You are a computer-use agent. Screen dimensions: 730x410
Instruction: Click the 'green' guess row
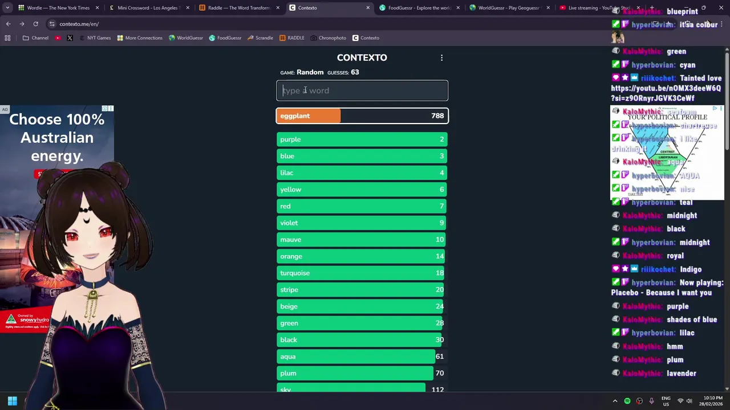(362, 323)
